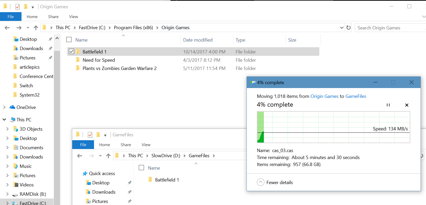Refresh the Origin Games folder view
The width and height of the screenshot is (426, 205).
[x=349, y=28]
